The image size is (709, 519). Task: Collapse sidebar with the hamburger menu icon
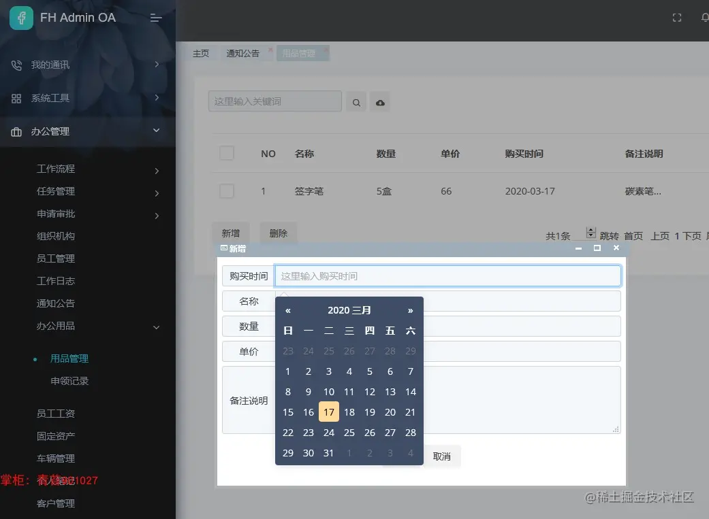tap(156, 18)
